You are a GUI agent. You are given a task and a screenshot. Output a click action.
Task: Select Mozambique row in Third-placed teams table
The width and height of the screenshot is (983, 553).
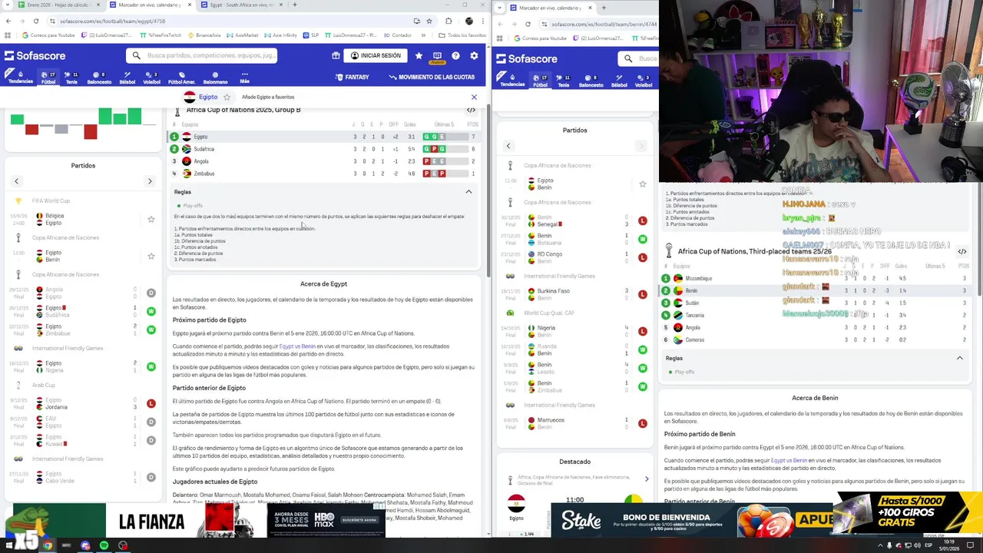816,278
